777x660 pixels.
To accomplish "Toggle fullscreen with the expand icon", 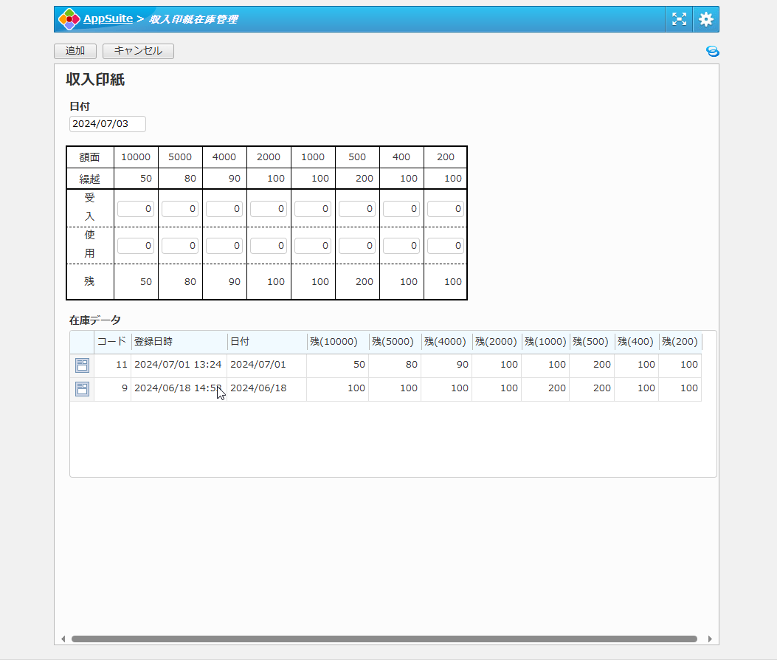I will click(x=679, y=19).
